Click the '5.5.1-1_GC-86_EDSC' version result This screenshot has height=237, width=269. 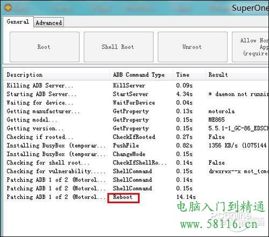coord(238,128)
